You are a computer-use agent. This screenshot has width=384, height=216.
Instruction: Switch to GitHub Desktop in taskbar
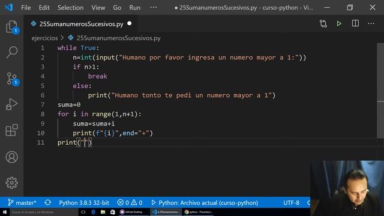(133, 212)
